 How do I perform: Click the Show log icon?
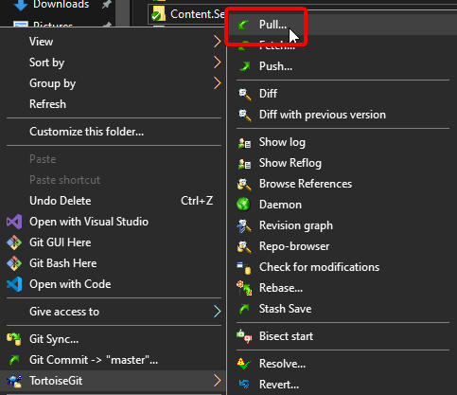[244, 143]
